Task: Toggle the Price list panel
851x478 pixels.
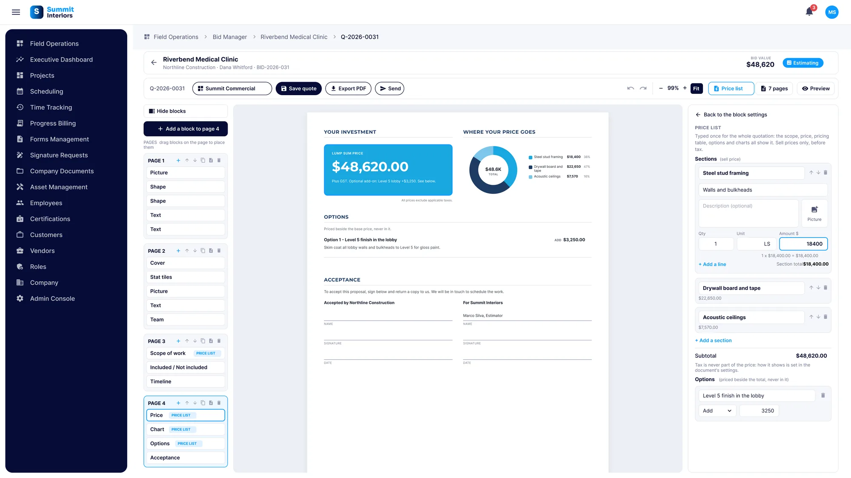Action: point(731,88)
